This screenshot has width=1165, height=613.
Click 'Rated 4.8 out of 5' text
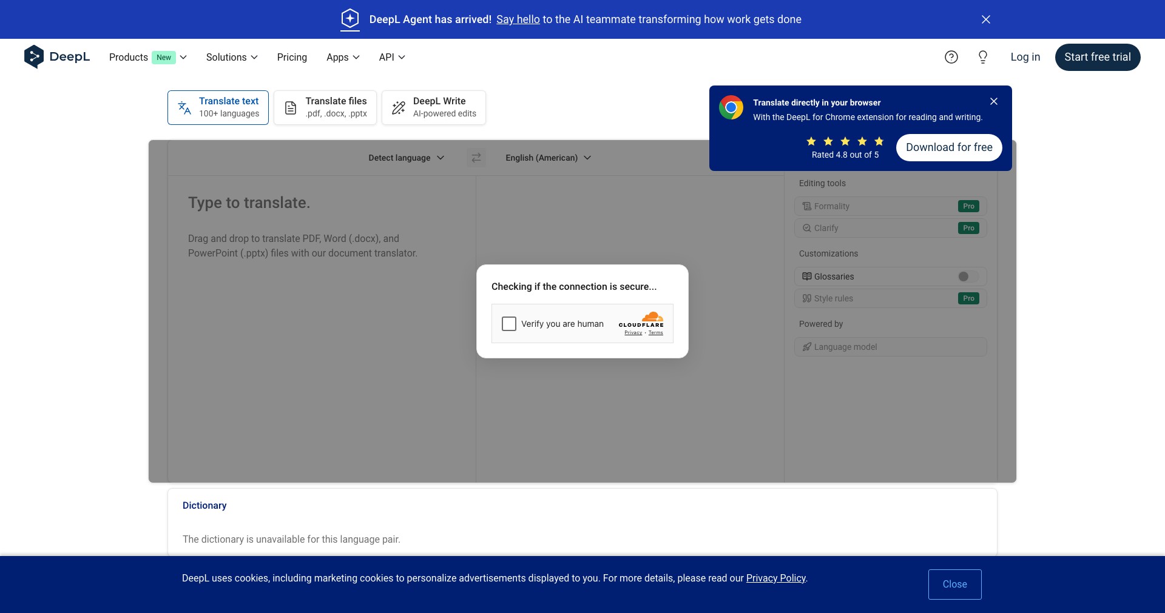pos(845,155)
